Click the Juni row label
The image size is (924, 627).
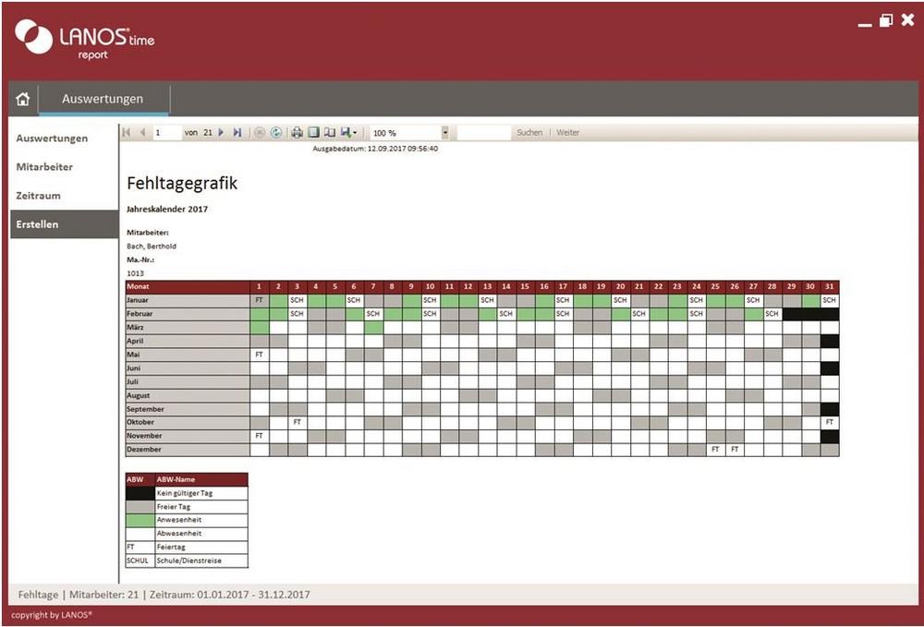pos(188,368)
